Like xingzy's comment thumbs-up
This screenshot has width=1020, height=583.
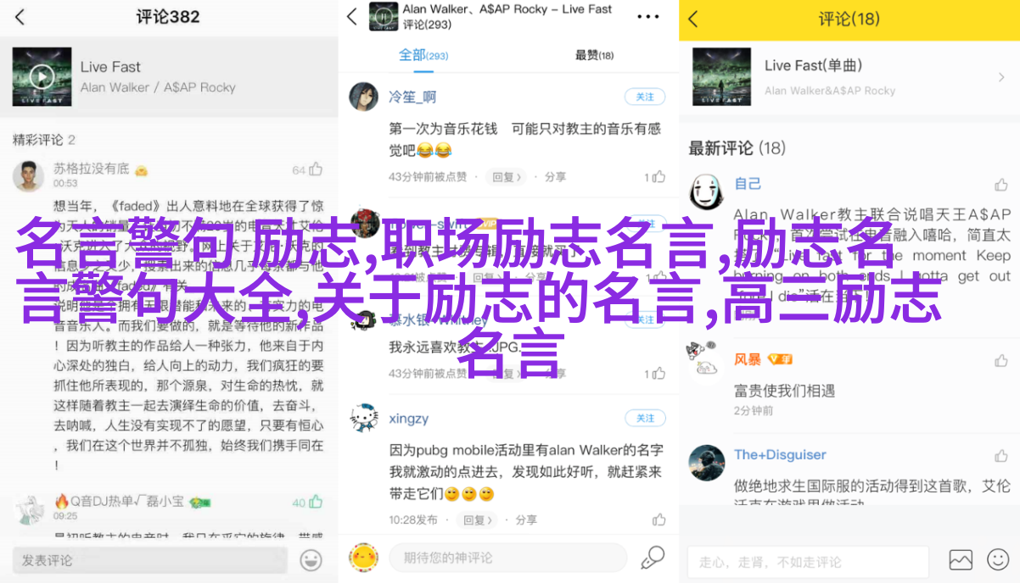pos(659,519)
